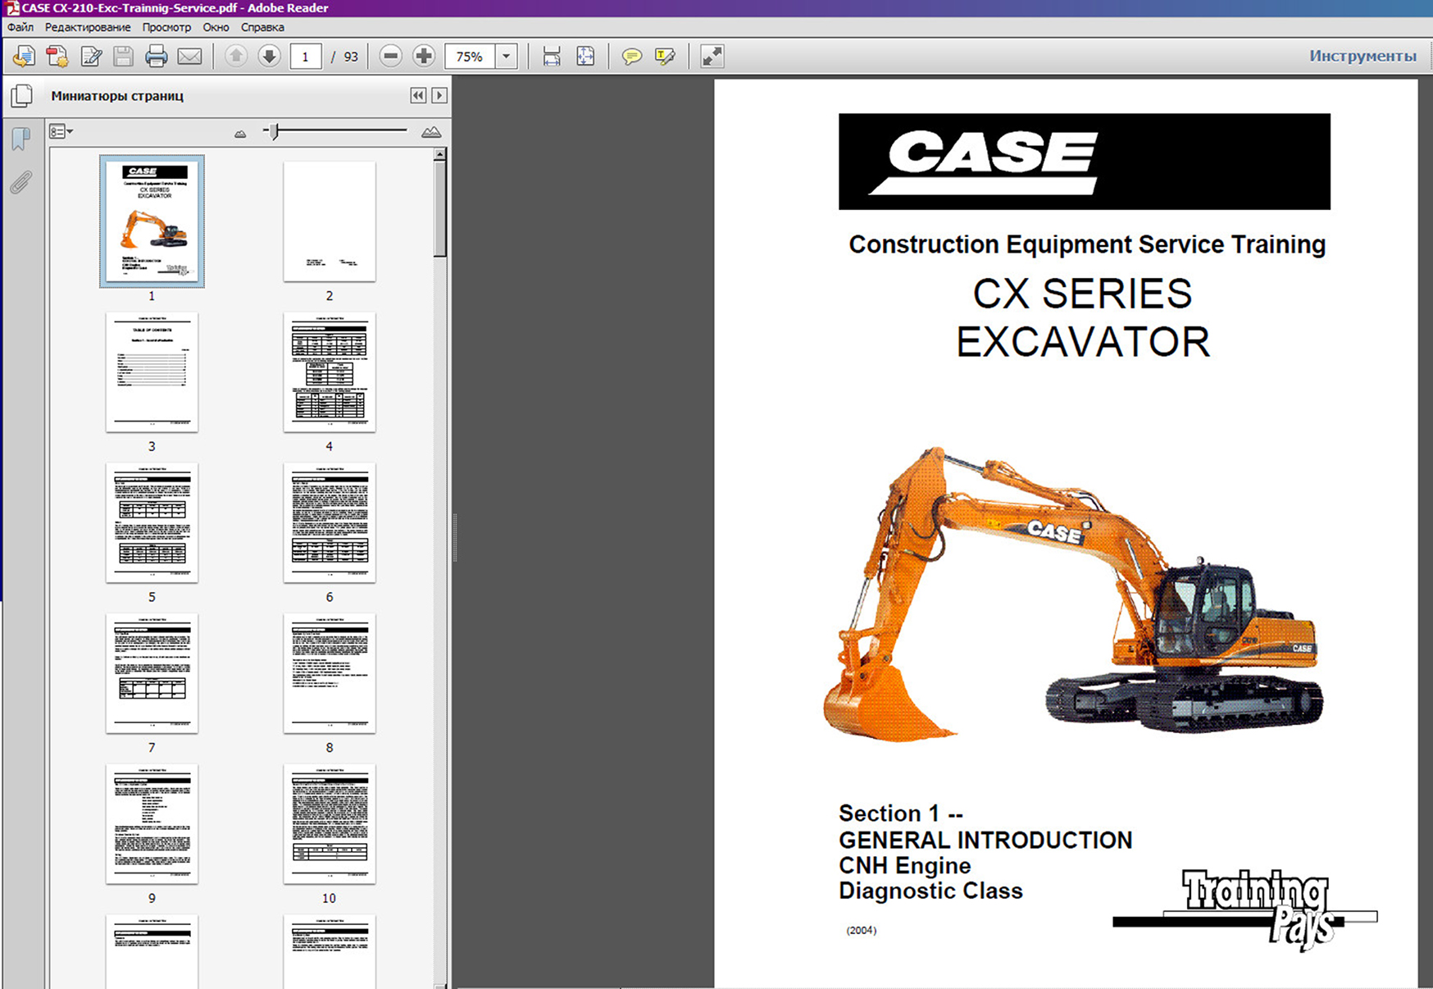Screen dimensions: 1433x989
Task: Open the zoom percentage dropdown
Action: click(507, 57)
